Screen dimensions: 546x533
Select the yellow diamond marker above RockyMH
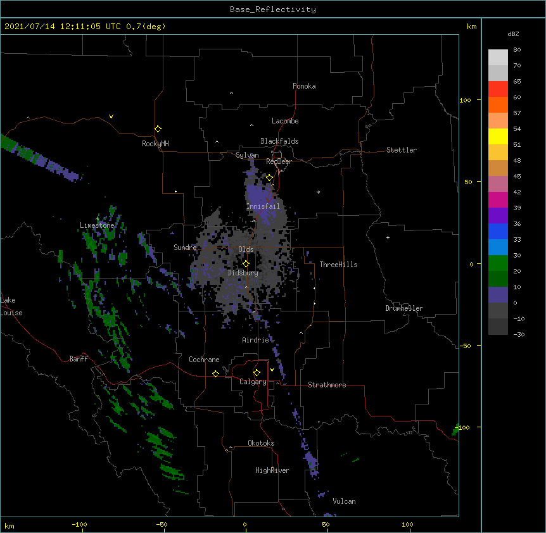click(x=158, y=129)
